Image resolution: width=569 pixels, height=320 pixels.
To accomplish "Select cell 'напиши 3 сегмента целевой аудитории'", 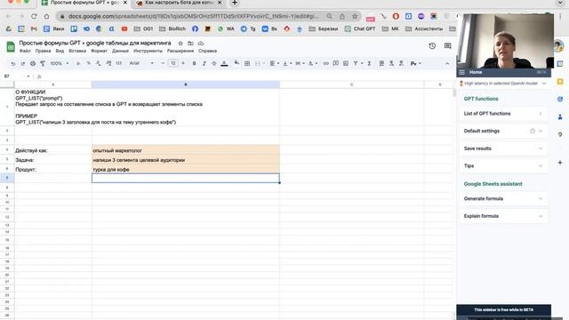I will click(186, 160).
